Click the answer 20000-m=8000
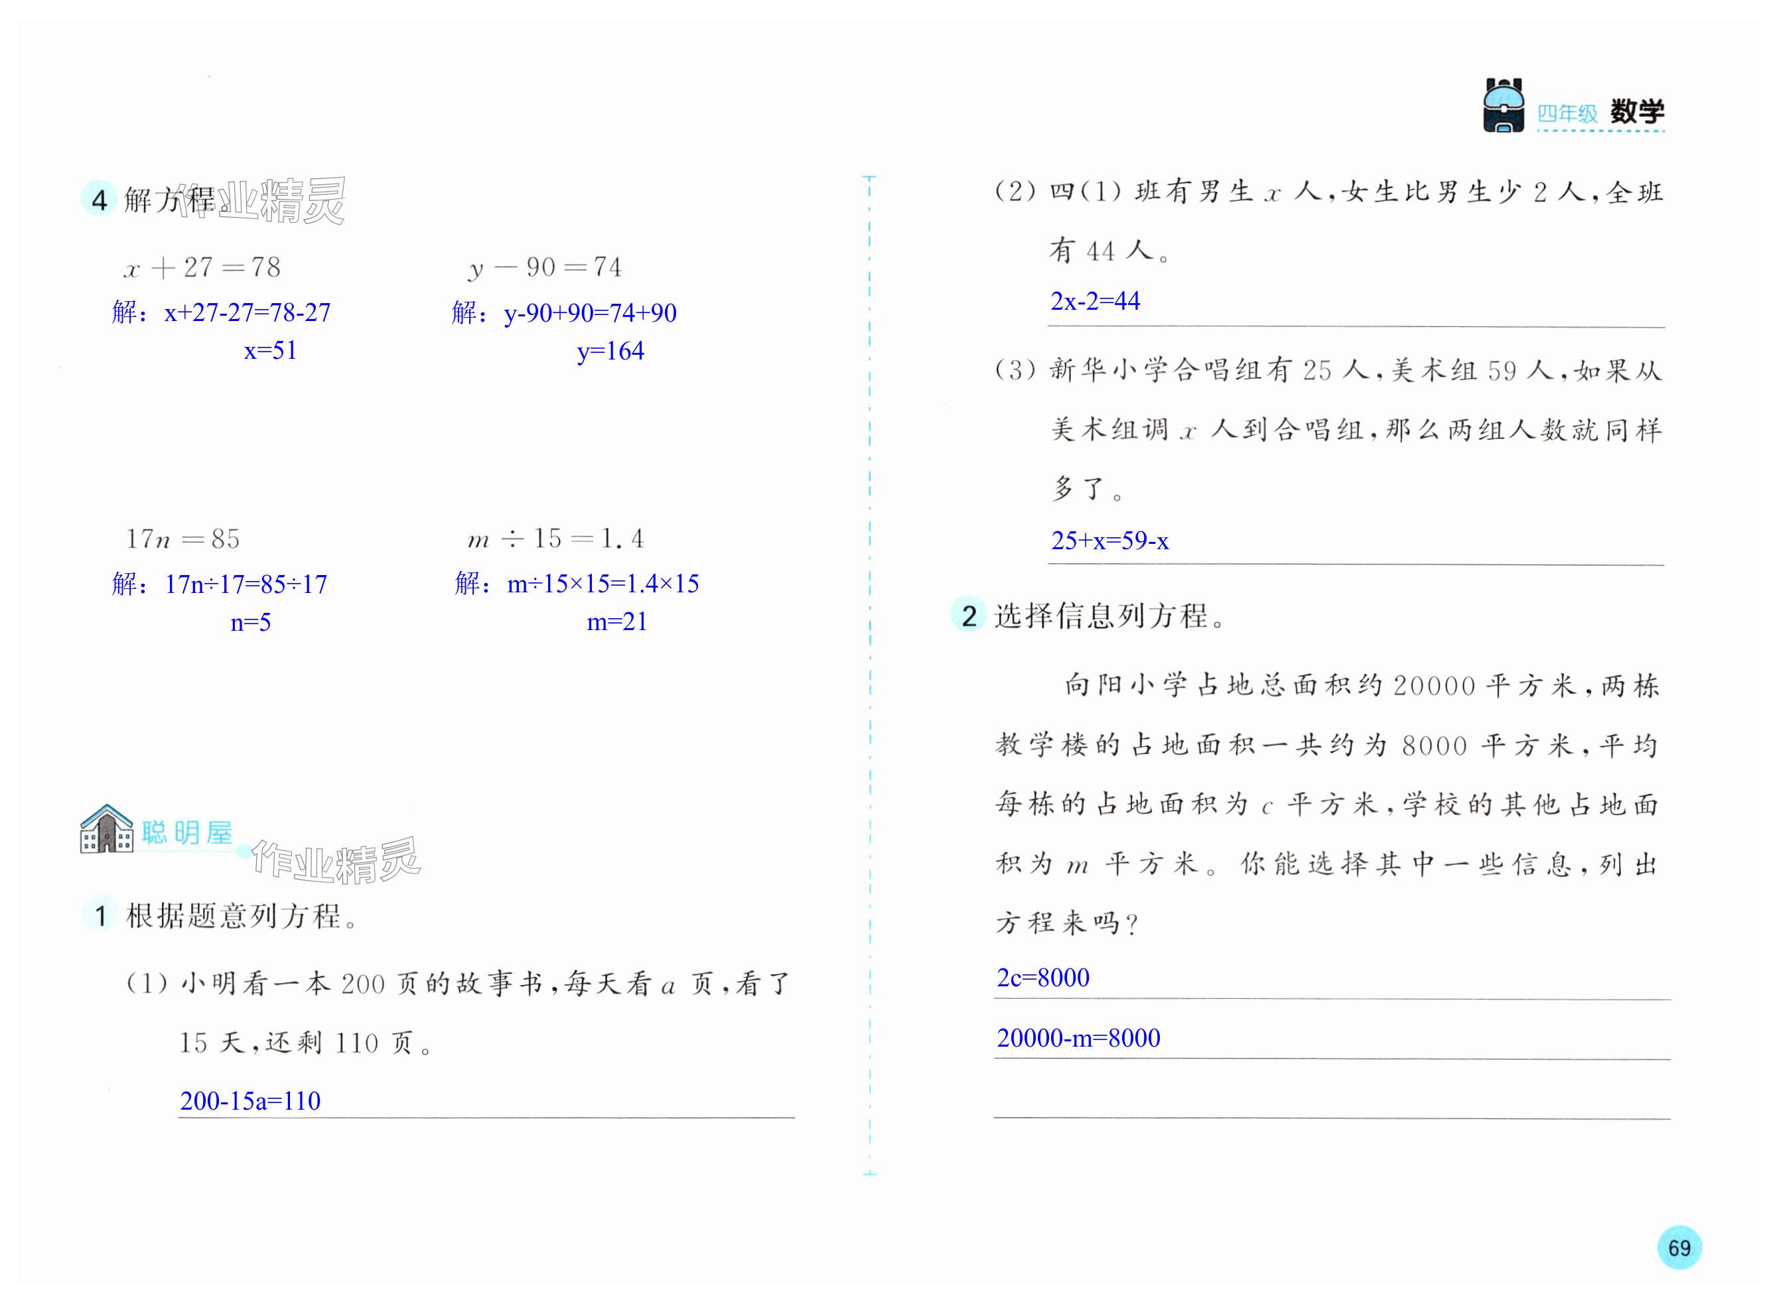The height and width of the screenshot is (1304, 1777). pyautogui.click(x=1078, y=1038)
